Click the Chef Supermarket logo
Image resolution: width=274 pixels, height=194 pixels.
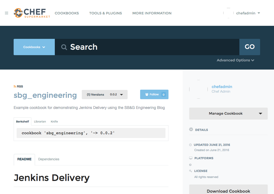tap(32, 13)
